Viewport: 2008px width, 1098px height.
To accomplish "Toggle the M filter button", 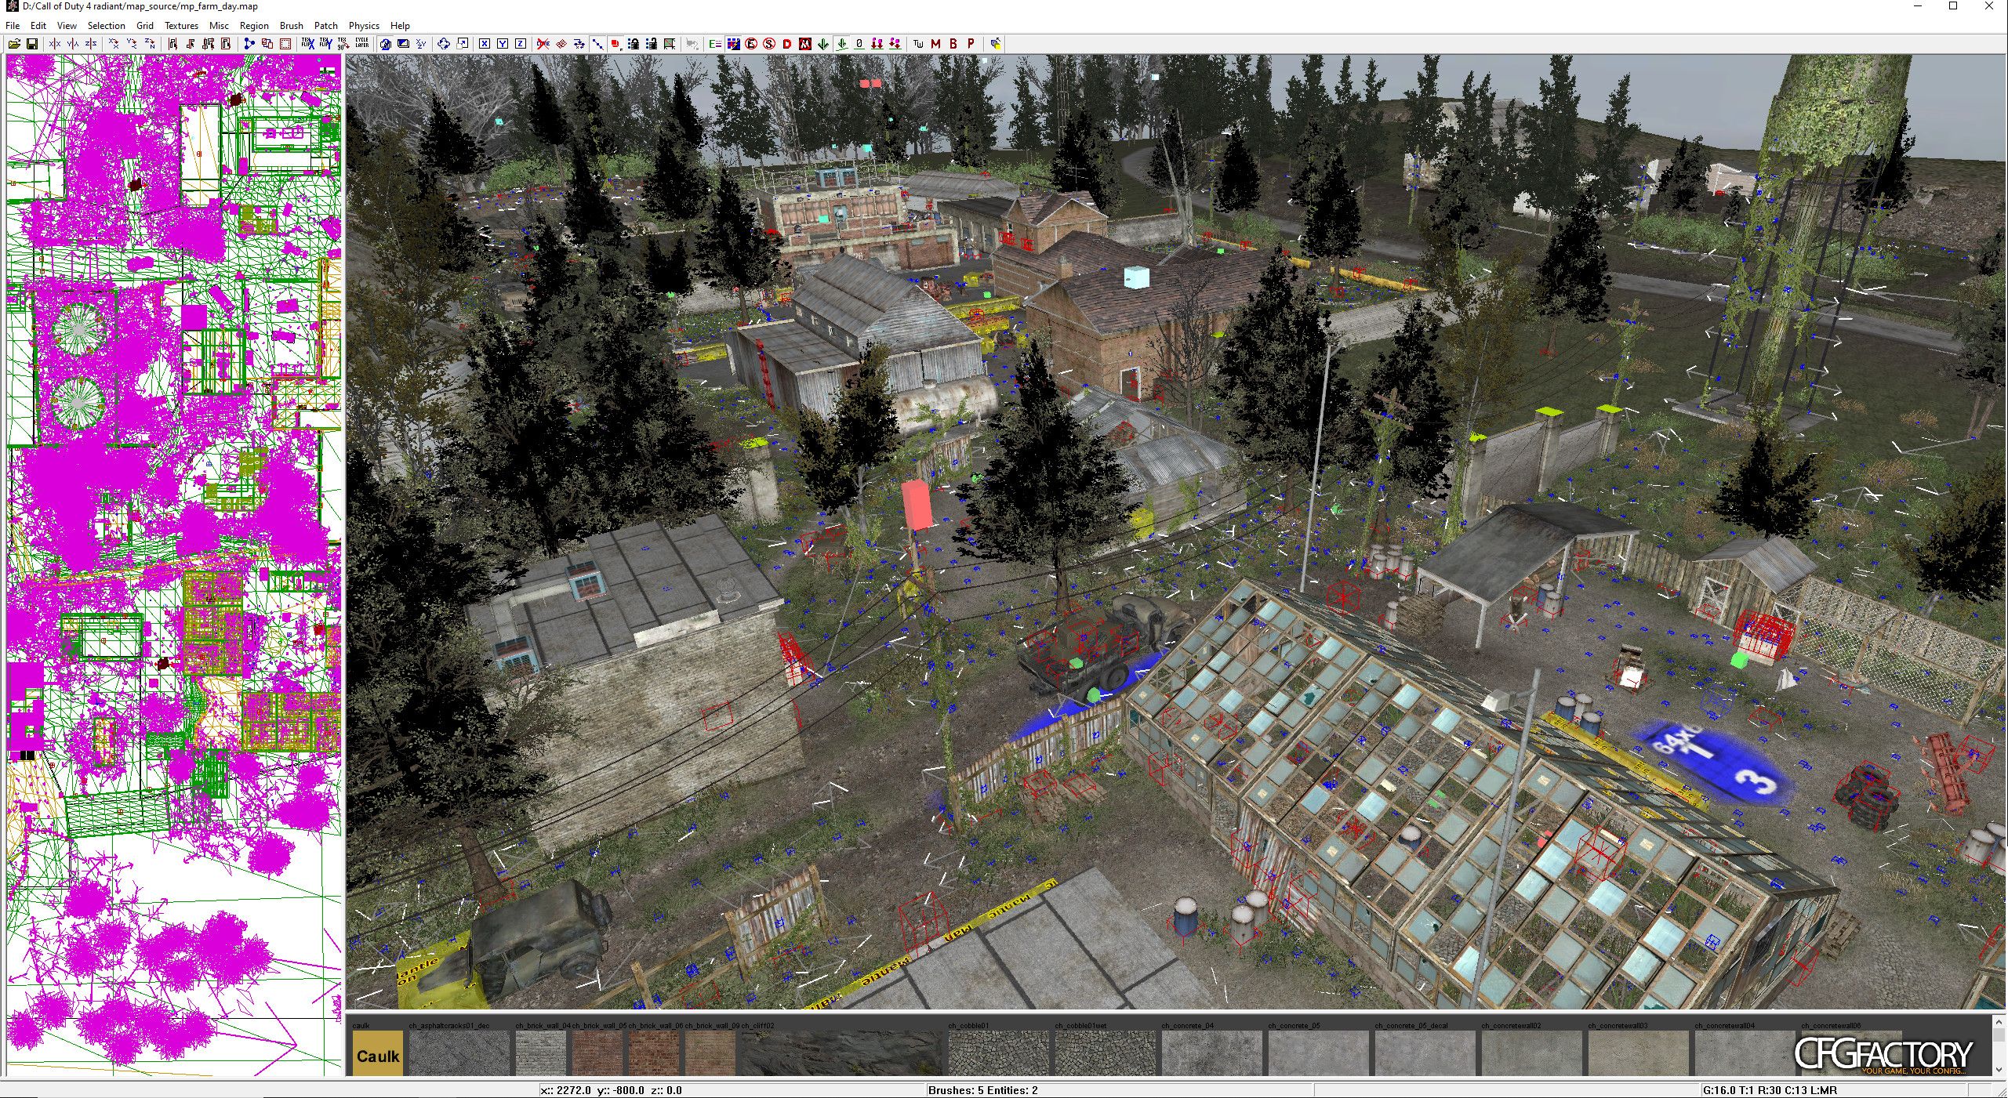I will [x=935, y=44].
